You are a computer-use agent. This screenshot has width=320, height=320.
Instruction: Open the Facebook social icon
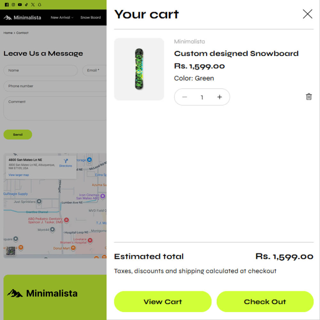[7, 4]
